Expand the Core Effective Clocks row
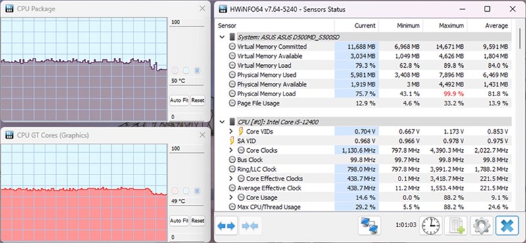 point(231,178)
